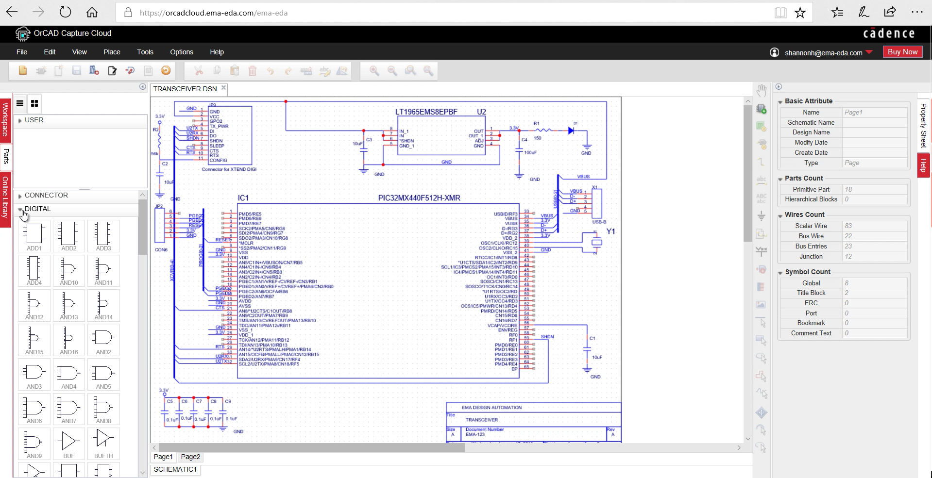The width and height of the screenshot is (932, 478).
Task: Open the Property Sheet side tab
Action: [923, 126]
